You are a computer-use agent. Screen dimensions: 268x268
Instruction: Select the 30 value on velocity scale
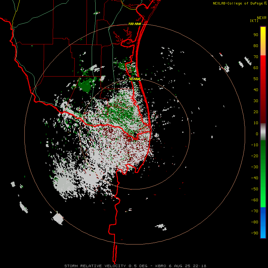click(x=256, y=101)
